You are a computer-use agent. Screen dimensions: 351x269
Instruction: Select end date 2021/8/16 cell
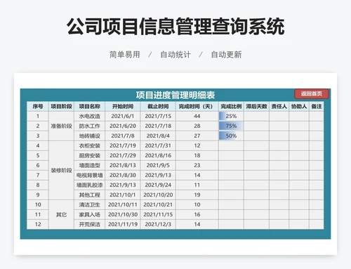[158, 155]
